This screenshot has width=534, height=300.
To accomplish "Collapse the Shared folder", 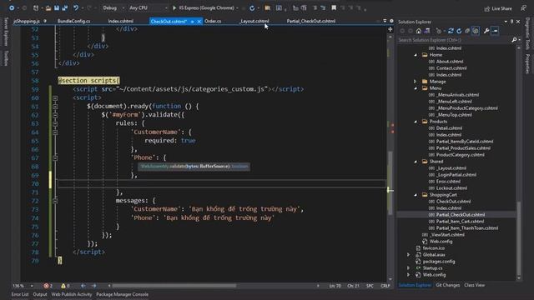I will click(416, 162).
